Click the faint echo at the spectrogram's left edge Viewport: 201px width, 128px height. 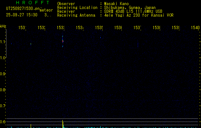(11, 44)
